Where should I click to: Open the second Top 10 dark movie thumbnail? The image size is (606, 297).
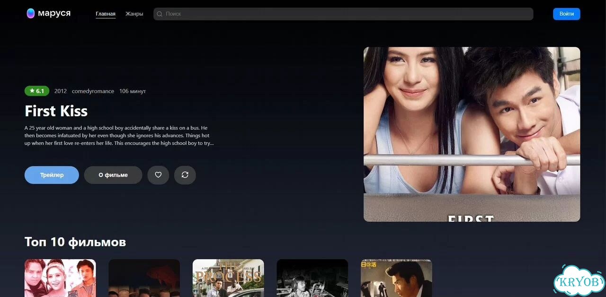[x=144, y=278]
